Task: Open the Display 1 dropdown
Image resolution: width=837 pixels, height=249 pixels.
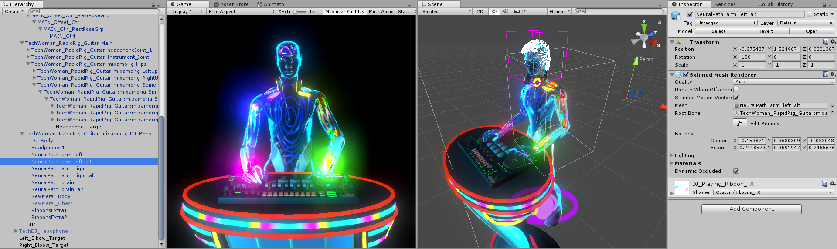Action: click(186, 12)
